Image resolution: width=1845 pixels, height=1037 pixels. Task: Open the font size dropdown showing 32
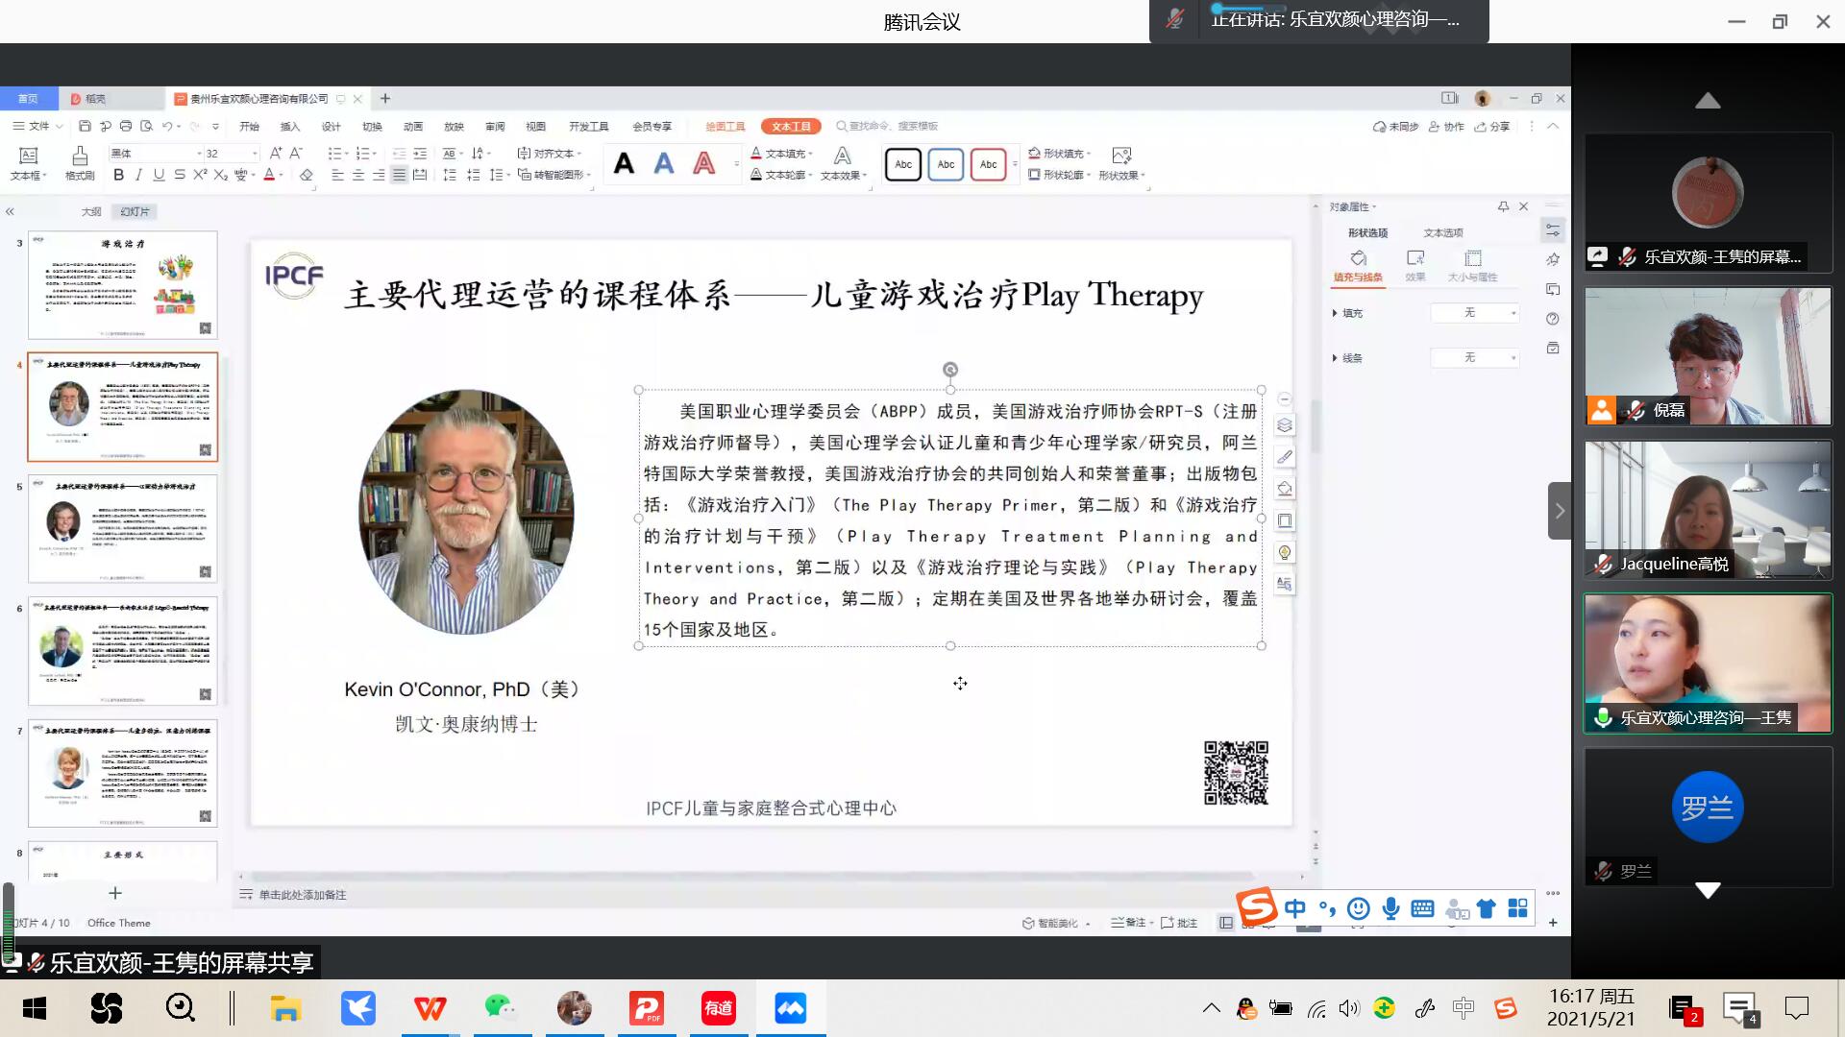pos(255,154)
